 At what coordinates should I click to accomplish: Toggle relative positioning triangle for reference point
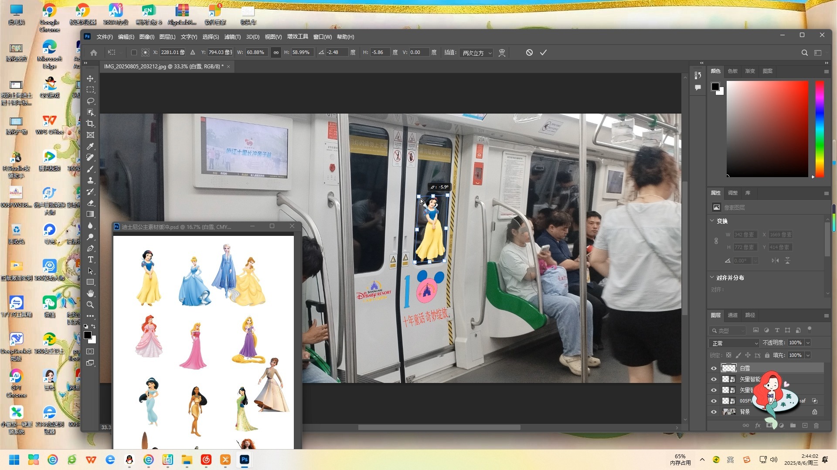tap(193, 52)
